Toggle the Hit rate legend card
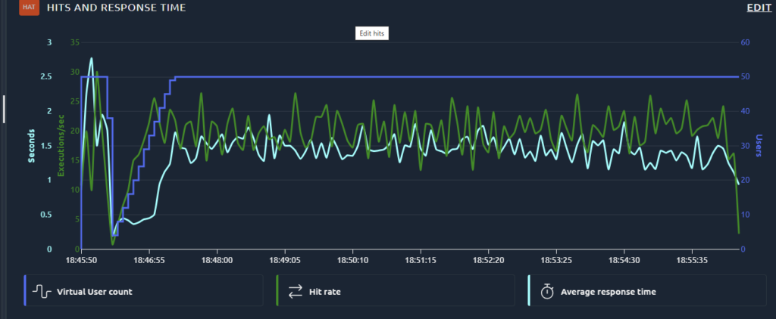 [x=395, y=291]
